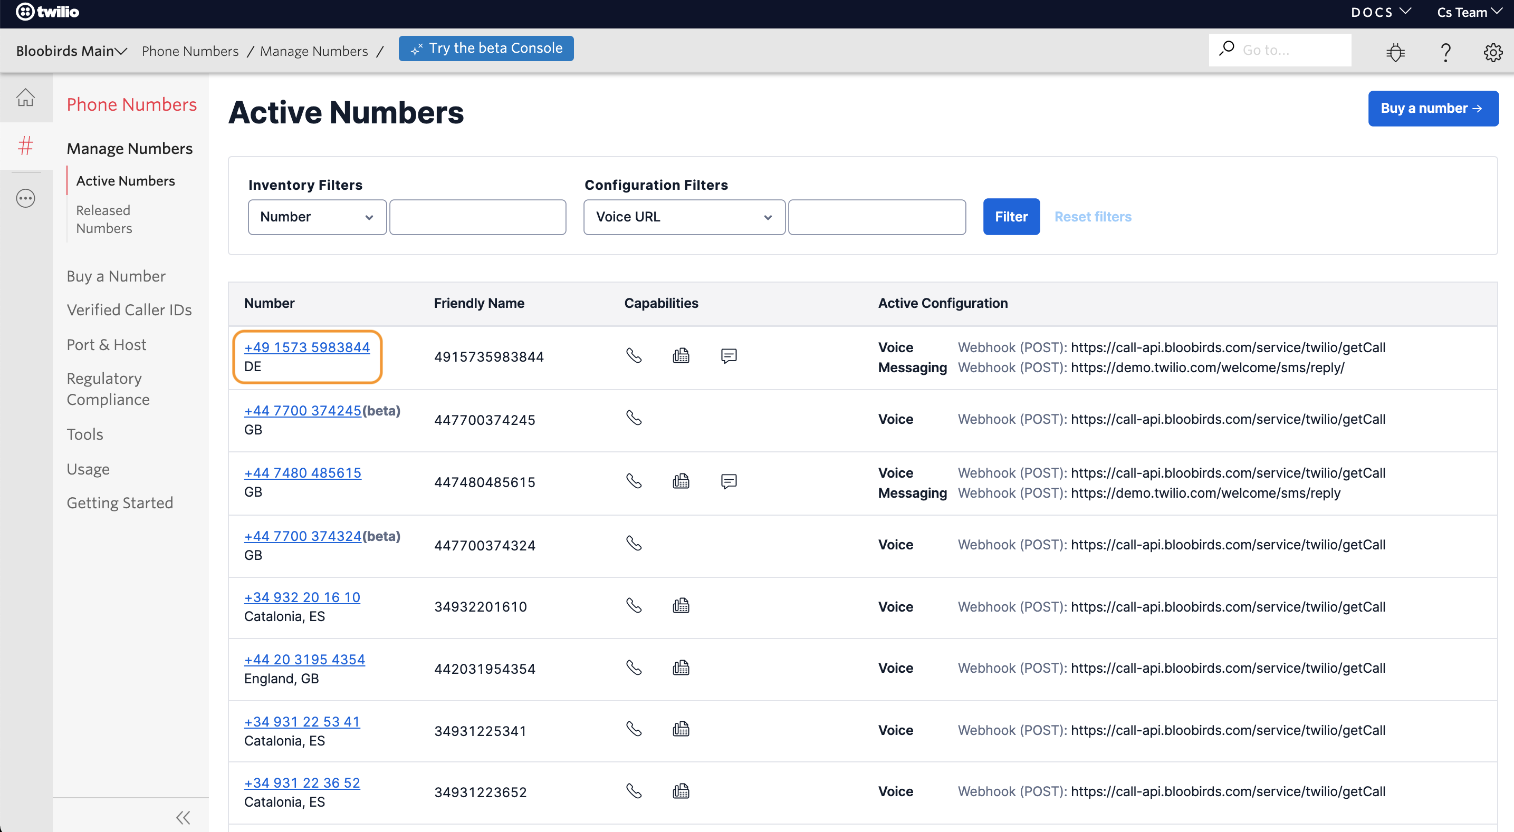
Task: Open Port & Host section
Action: [107, 344]
